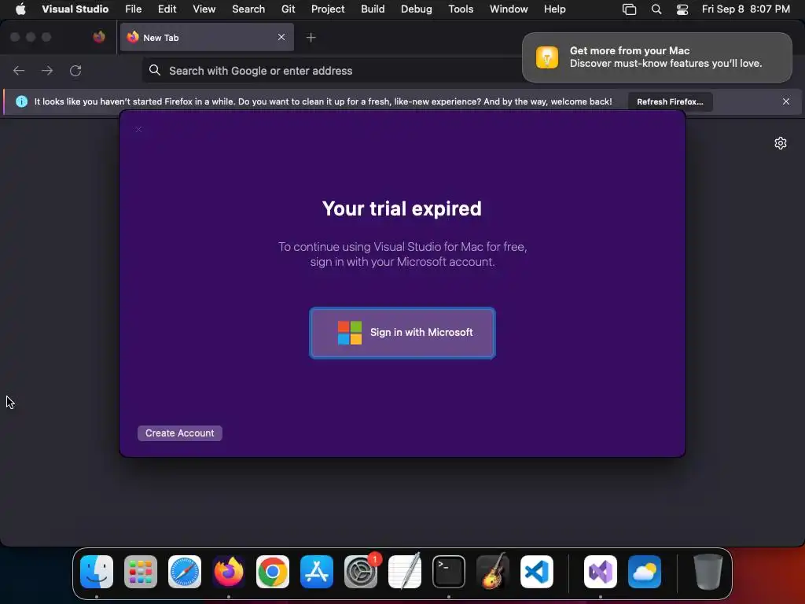Open the Help menu

point(554,9)
